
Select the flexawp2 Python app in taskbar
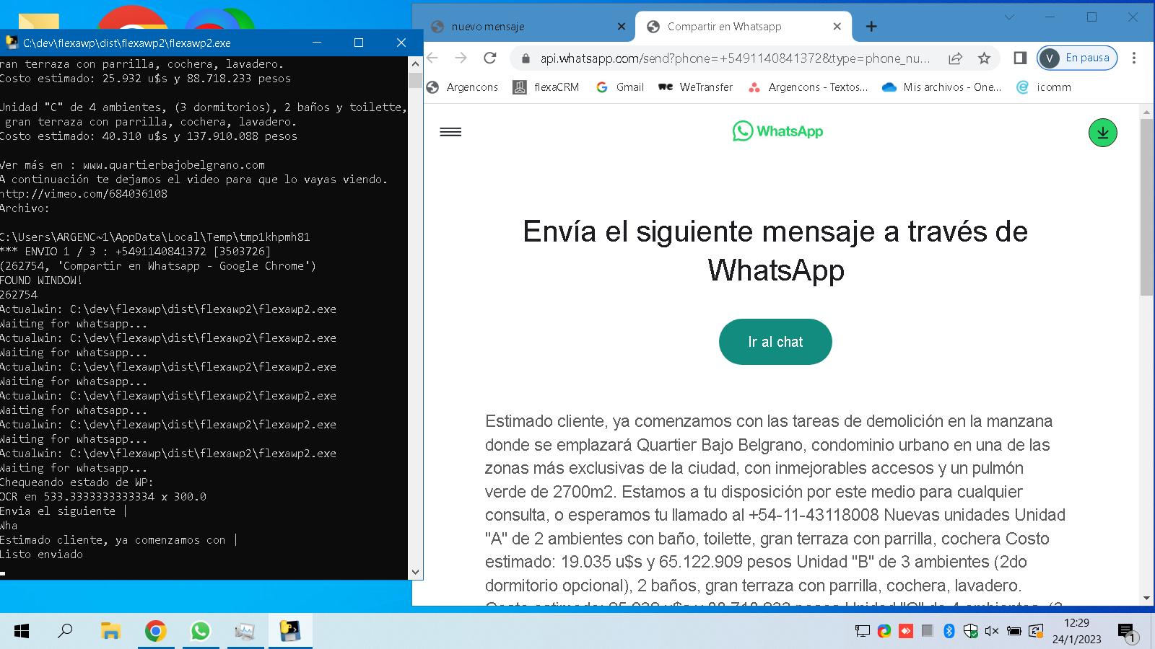point(289,632)
